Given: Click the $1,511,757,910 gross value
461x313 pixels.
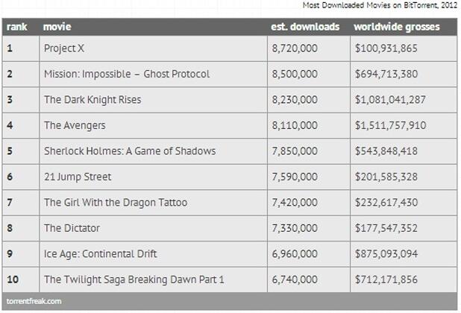Looking at the screenshot, I should [x=390, y=125].
